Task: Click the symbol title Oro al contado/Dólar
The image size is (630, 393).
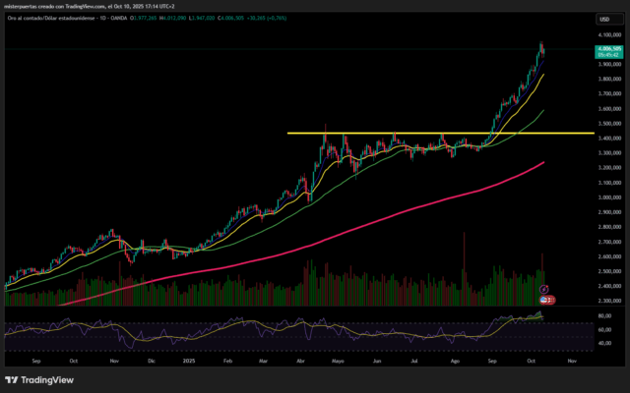Action: click(49, 18)
